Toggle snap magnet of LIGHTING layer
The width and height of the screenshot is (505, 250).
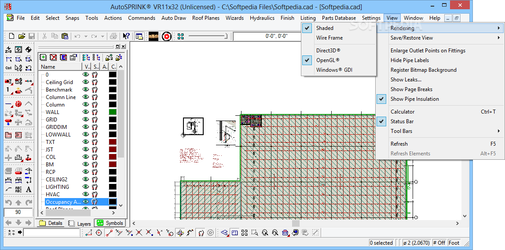(95, 187)
